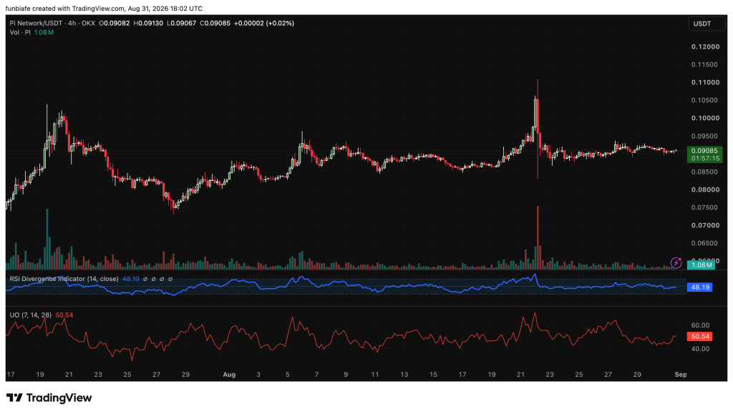Click the TradingView logo at the bottom
This screenshot has height=414, width=733.
(49, 398)
